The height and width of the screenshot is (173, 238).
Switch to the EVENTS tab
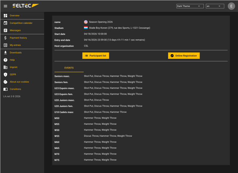[69, 68]
